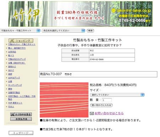Open the 靴べら category link in sidebar

point(11,56)
